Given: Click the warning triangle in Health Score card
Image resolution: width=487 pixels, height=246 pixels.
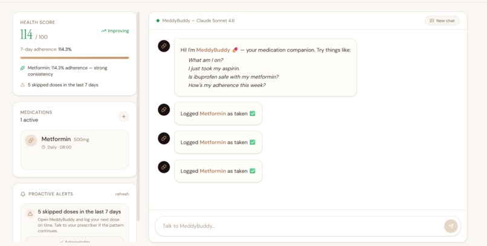Looking at the screenshot, I should [22, 85].
